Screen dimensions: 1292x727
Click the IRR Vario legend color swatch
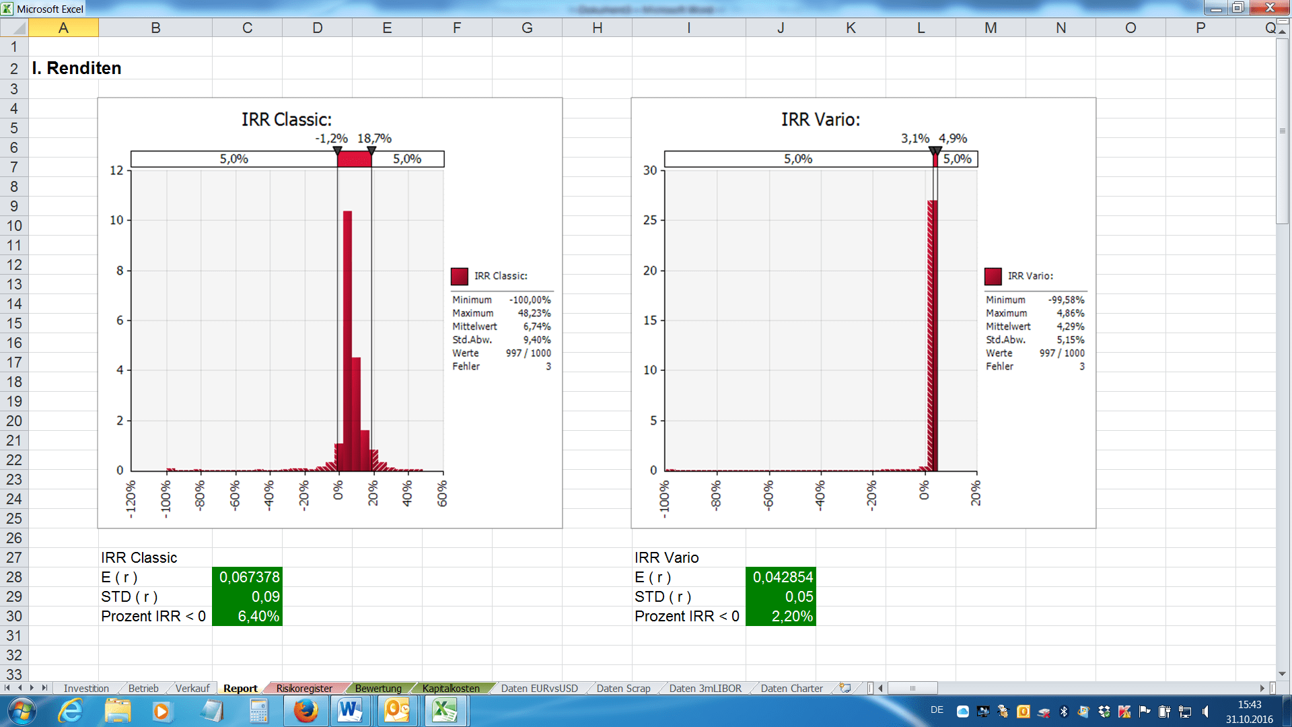click(x=993, y=276)
